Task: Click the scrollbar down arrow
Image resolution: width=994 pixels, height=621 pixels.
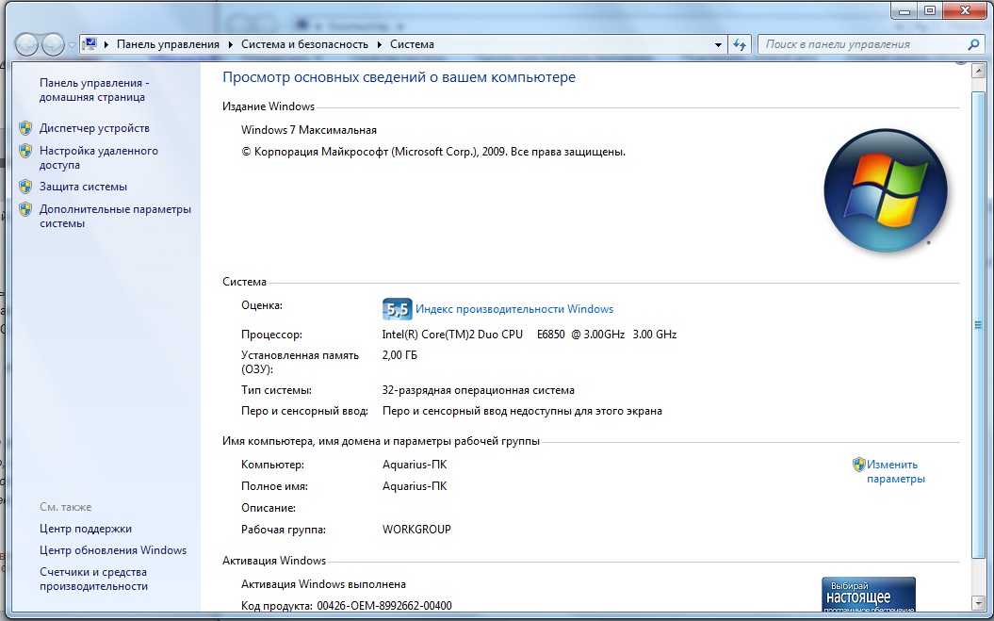Action: click(978, 603)
